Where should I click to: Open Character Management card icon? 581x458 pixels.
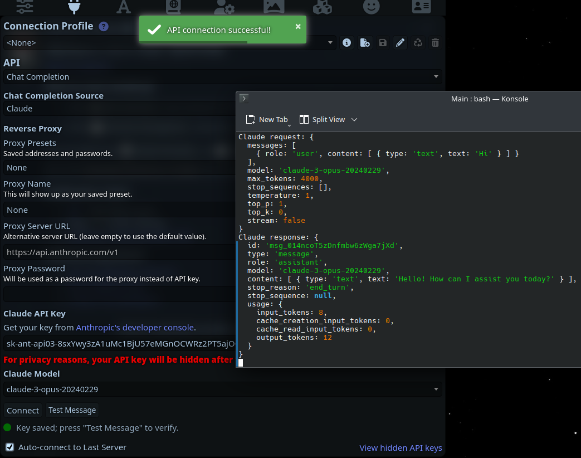coord(421,6)
